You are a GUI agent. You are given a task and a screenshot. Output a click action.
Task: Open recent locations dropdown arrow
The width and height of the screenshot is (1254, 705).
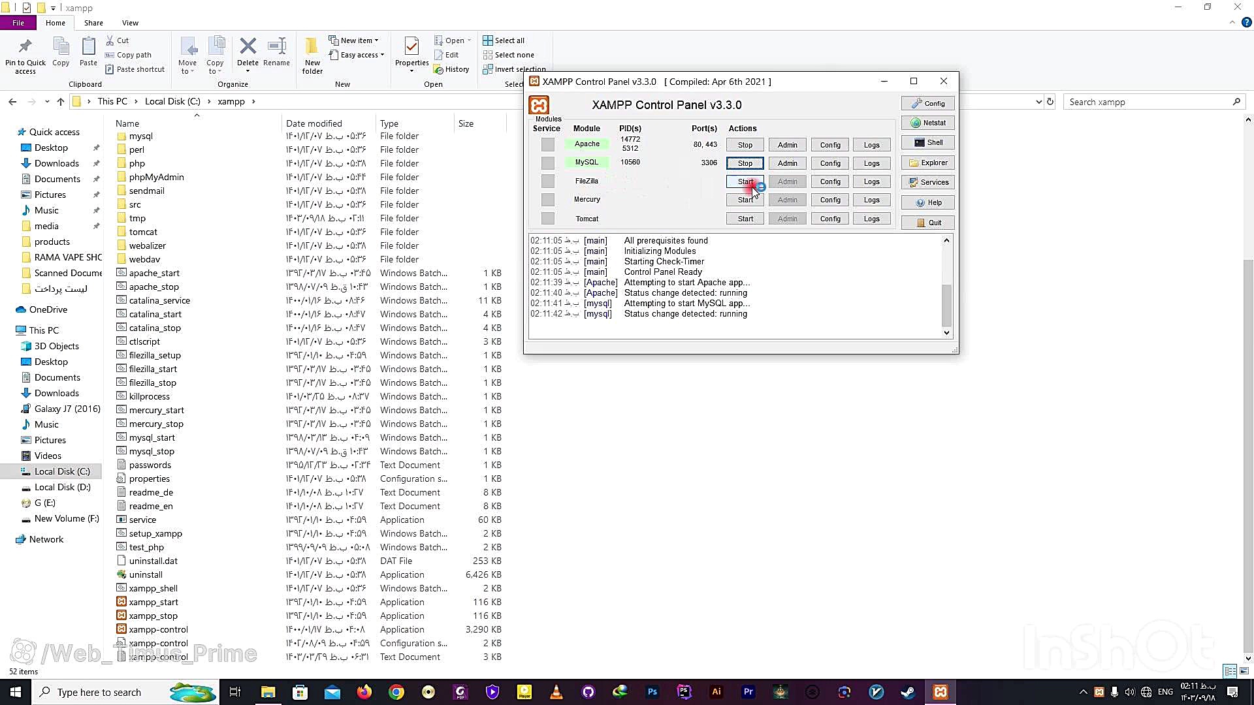click(x=47, y=102)
